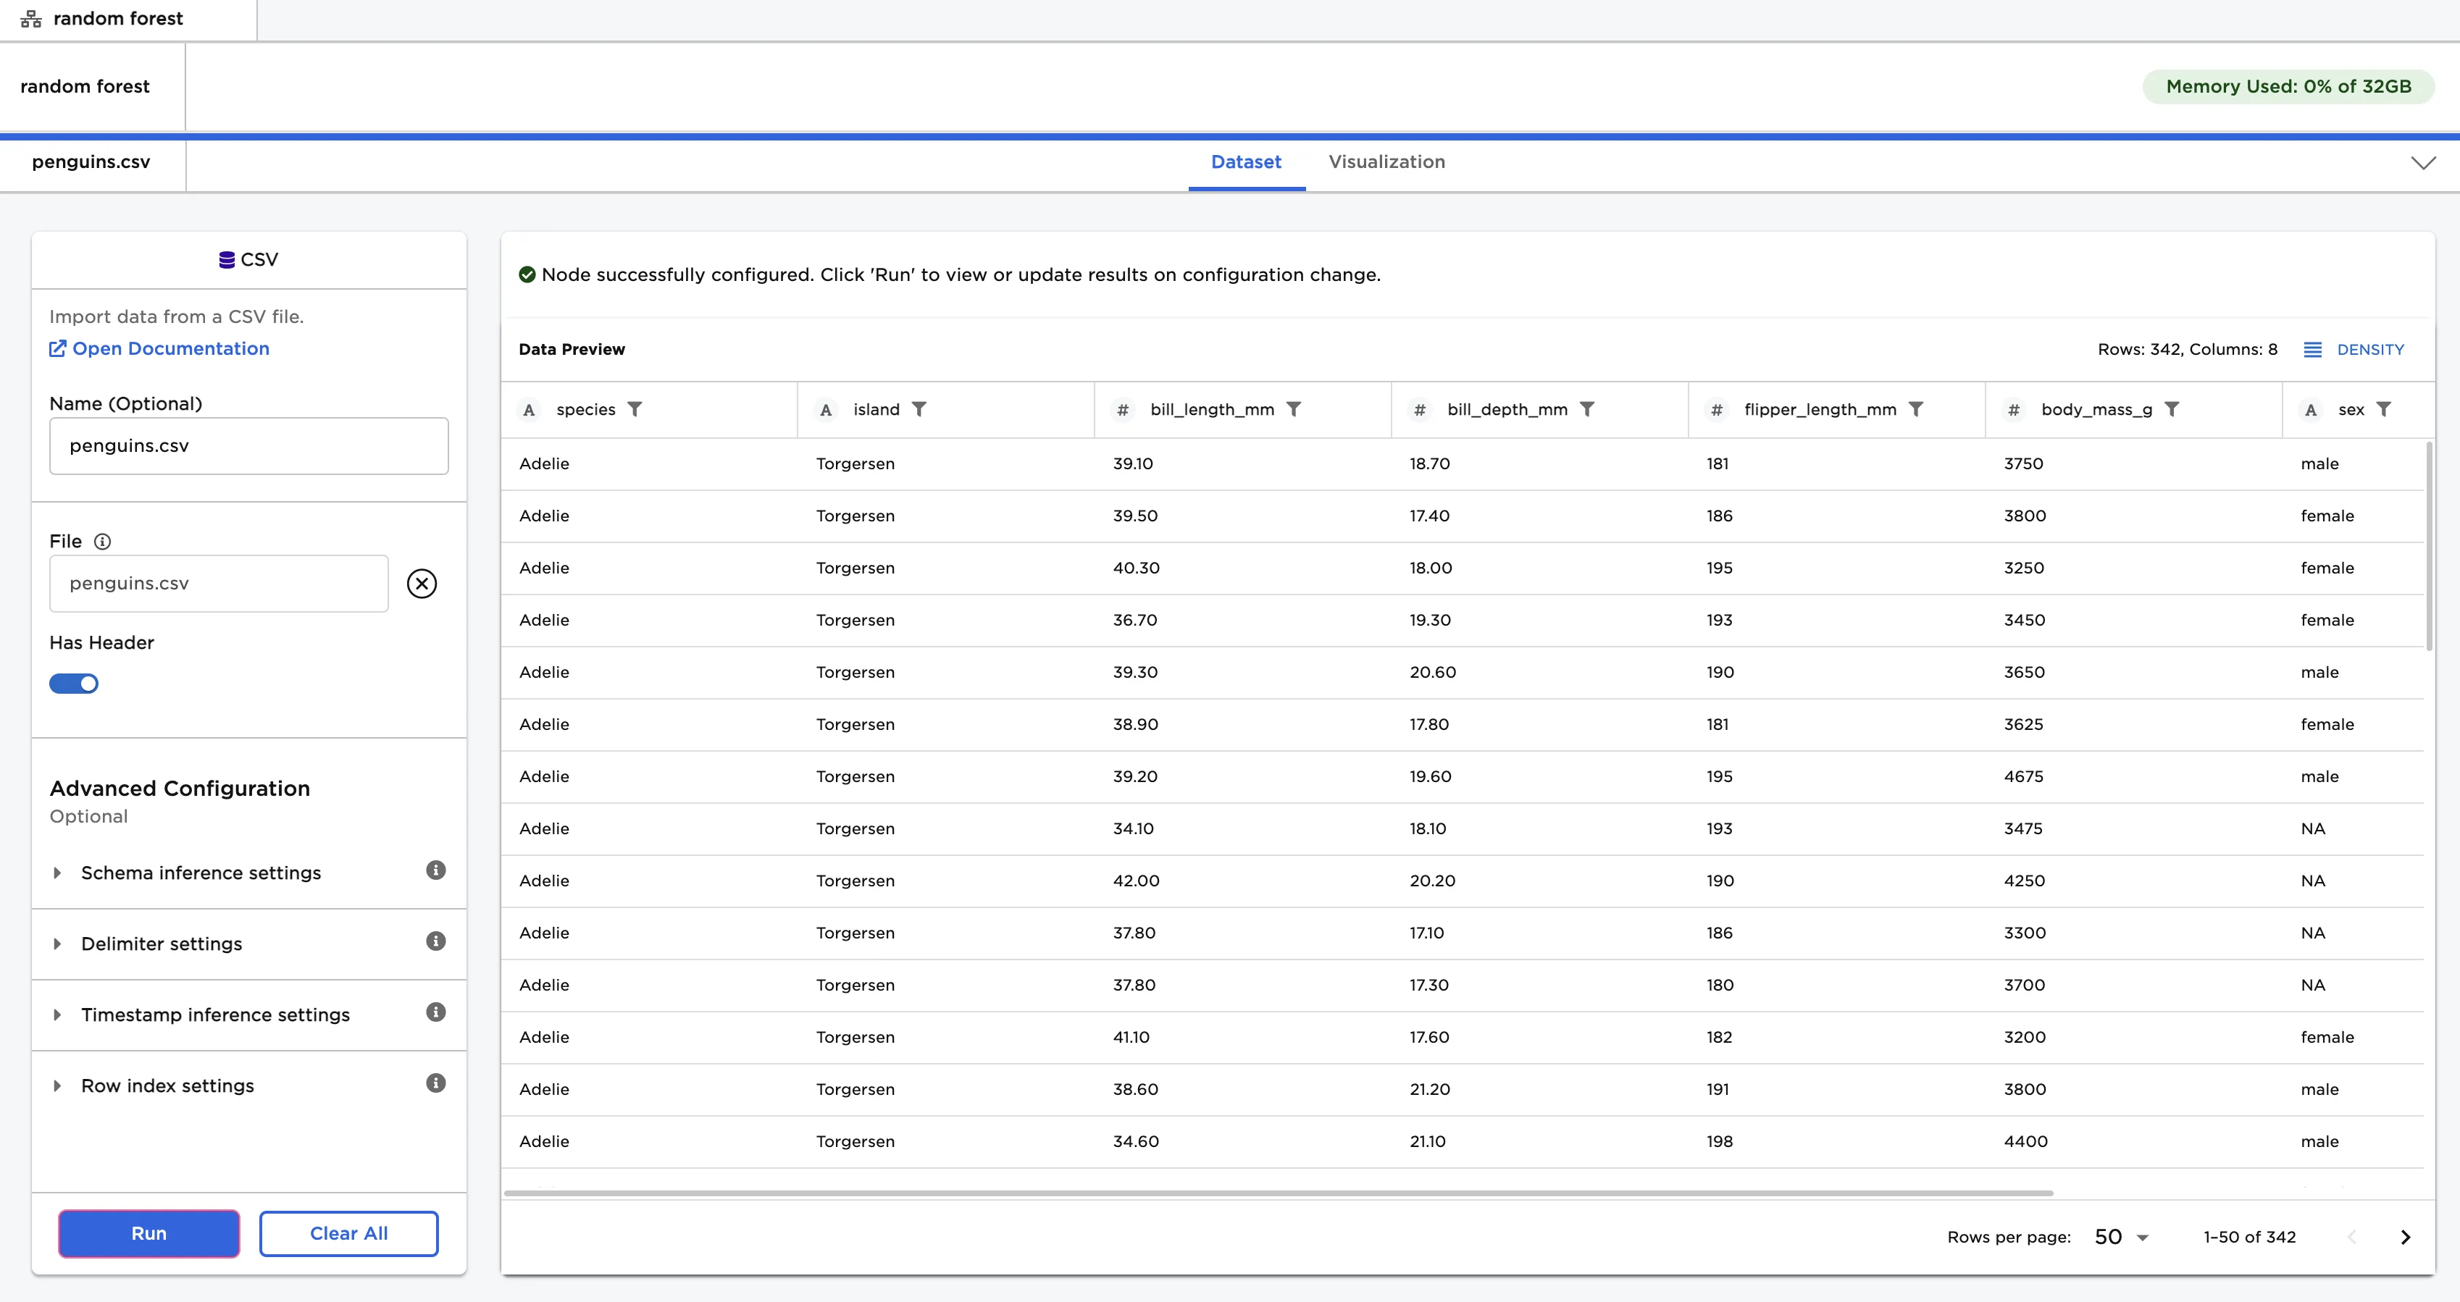Open the filter on the island column
The width and height of the screenshot is (2460, 1302).
[x=920, y=408]
